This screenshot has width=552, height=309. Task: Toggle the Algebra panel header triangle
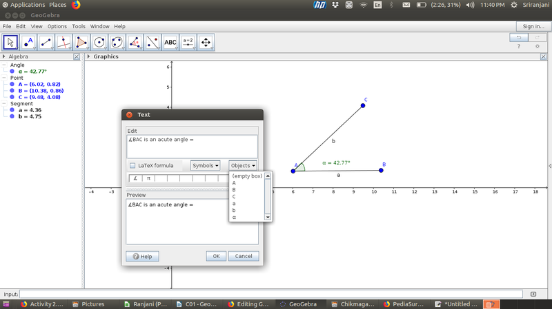4,56
